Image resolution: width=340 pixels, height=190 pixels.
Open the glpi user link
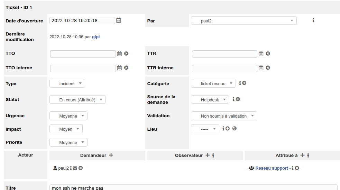pyautogui.click(x=96, y=37)
